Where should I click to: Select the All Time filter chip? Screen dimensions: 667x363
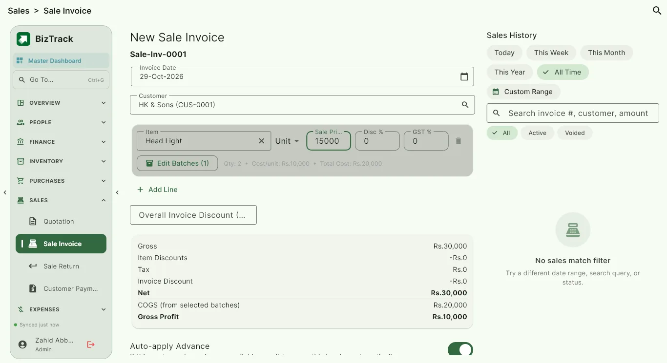point(563,72)
